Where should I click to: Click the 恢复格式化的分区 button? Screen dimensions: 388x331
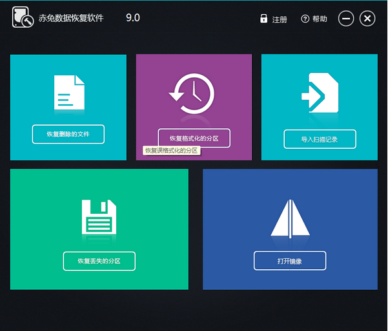pyautogui.click(x=194, y=138)
